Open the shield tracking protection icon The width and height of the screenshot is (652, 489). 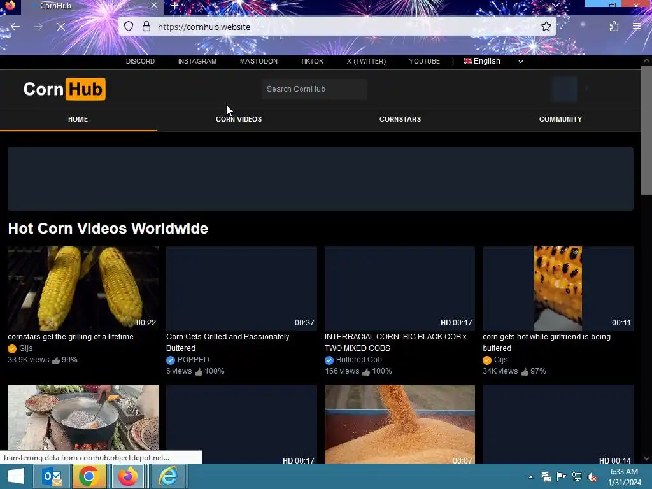pos(129,27)
